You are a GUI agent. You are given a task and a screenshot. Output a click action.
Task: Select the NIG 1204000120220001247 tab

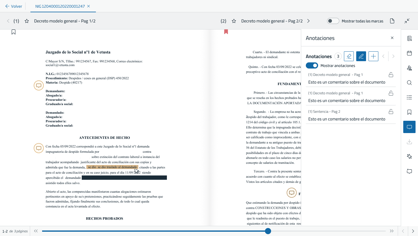(60, 6)
